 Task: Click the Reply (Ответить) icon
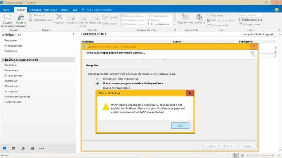coord(71,17)
